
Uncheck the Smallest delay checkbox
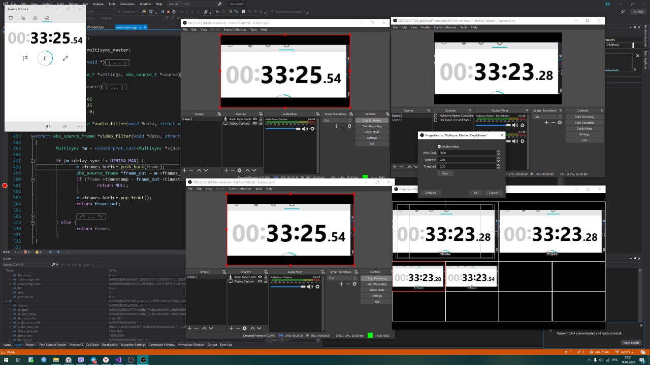point(439,146)
